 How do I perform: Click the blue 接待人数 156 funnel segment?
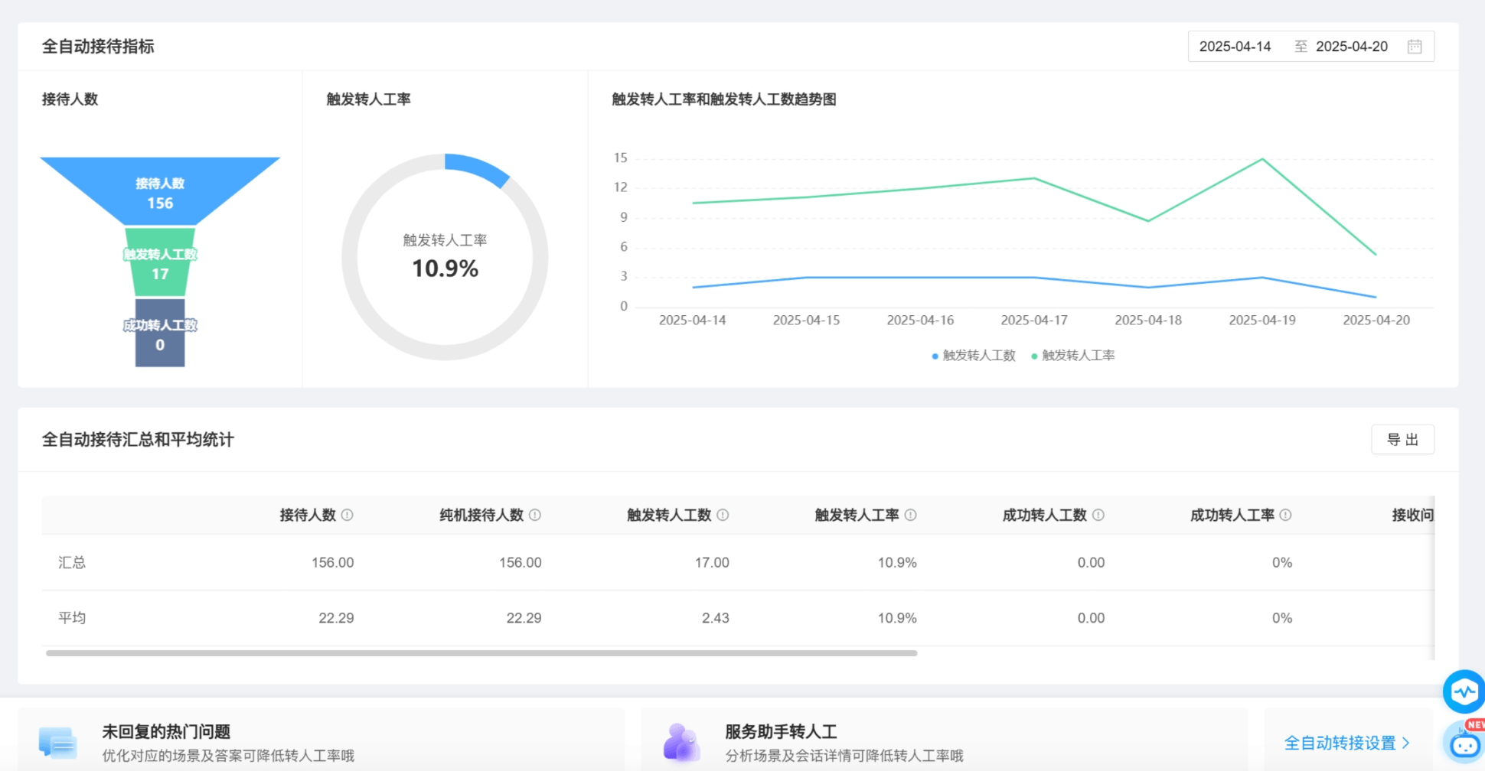click(160, 191)
